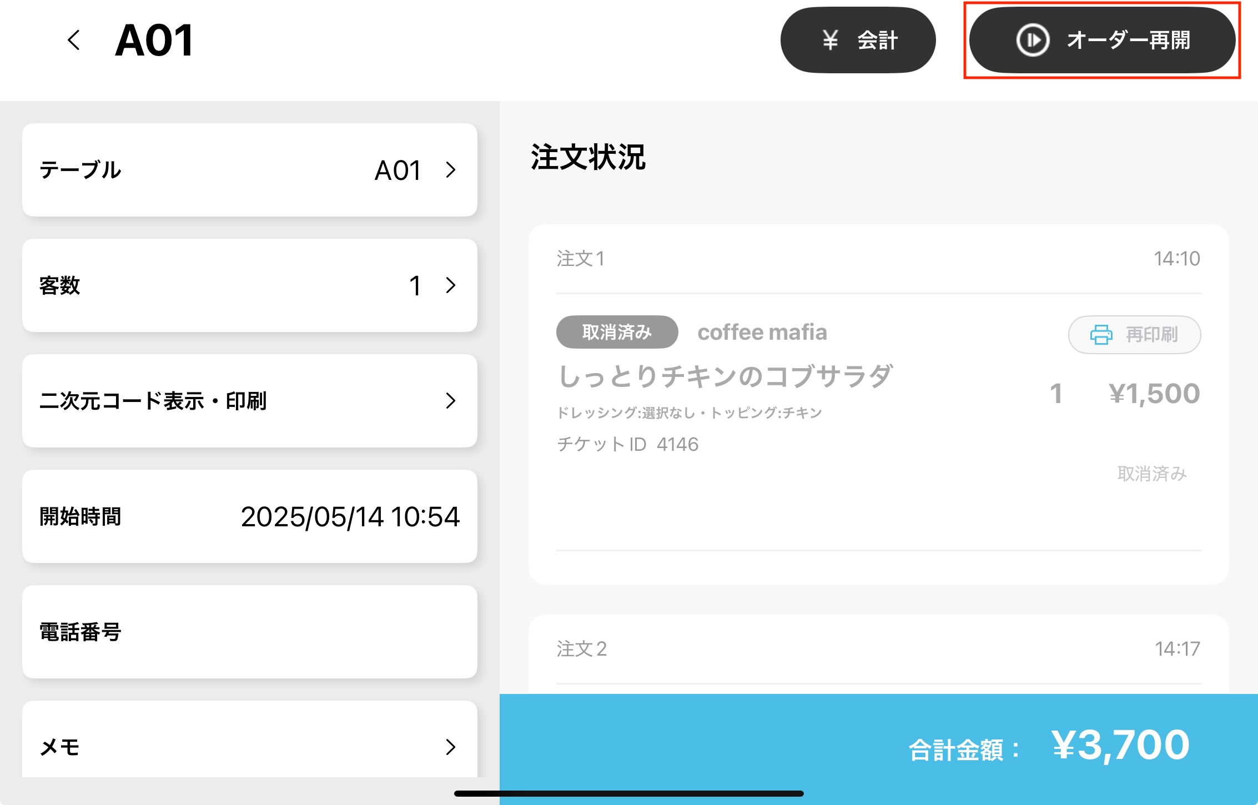Tap the 取消済み status badge
Screen dimensions: 1258x805
point(617,332)
